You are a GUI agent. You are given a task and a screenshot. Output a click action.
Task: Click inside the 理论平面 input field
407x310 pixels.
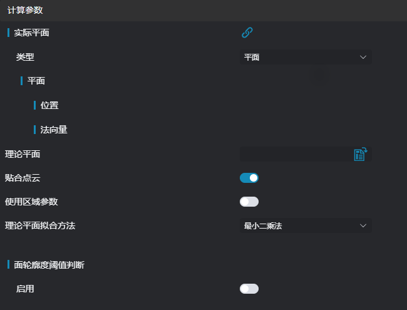294,155
